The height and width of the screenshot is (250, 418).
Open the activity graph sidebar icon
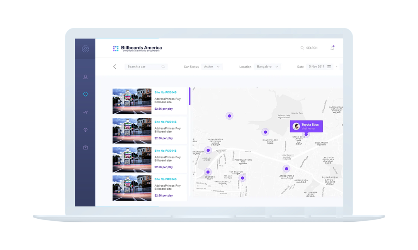pyautogui.click(x=86, y=112)
